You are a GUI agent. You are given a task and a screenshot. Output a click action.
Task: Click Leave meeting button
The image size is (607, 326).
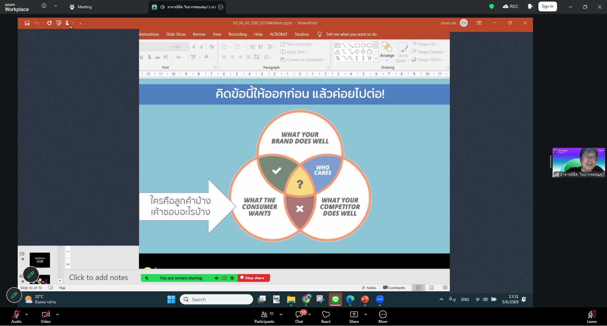592,317
